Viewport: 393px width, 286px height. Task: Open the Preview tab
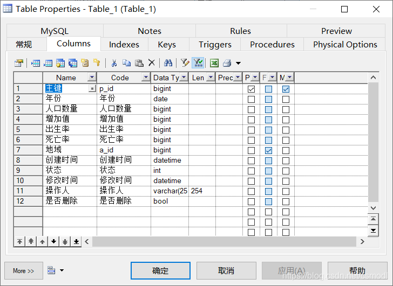336,31
